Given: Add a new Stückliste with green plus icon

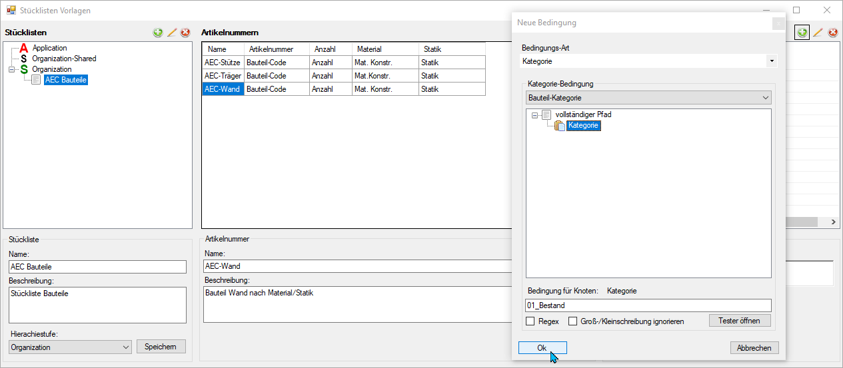Looking at the screenshot, I should 158,33.
